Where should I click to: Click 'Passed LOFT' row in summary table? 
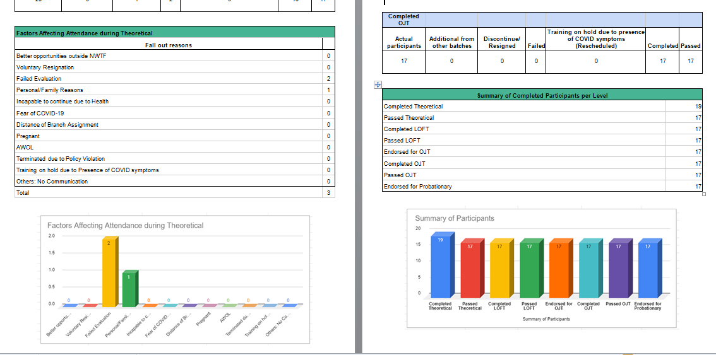click(542, 141)
